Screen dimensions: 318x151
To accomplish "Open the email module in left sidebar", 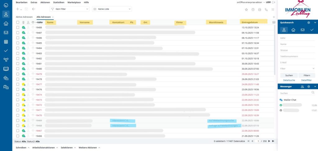I will coord(6,32).
